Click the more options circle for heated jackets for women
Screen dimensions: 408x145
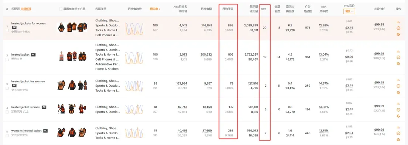click(x=398, y=28)
